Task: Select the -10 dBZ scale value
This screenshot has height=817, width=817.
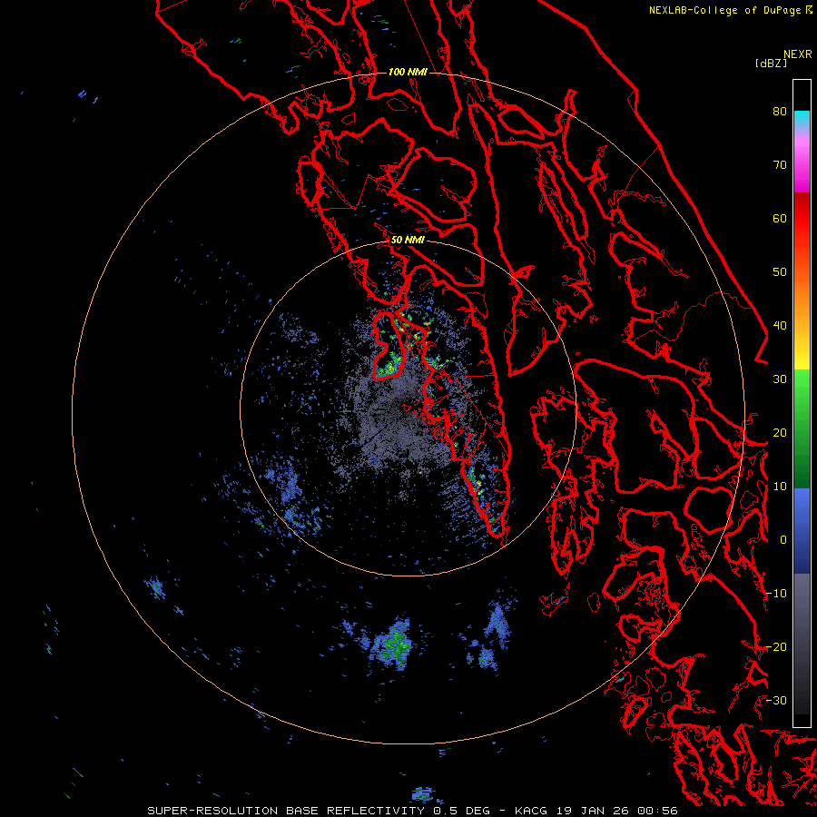Action: pos(776,594)
